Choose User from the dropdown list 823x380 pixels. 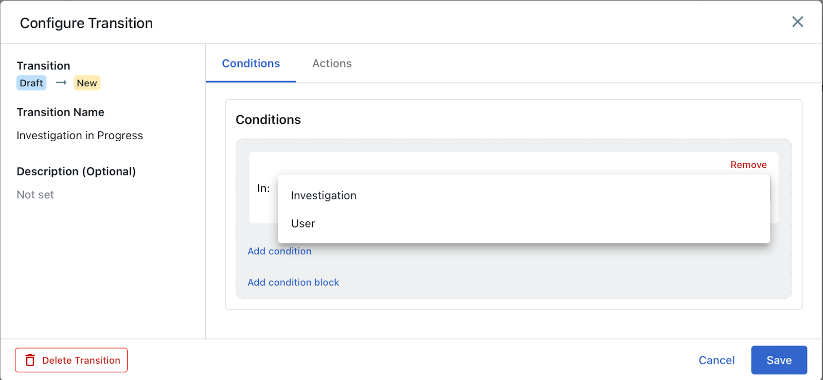point(303,223)
